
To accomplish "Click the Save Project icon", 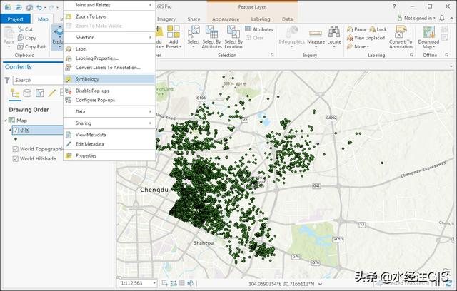I will click(29, 7).
